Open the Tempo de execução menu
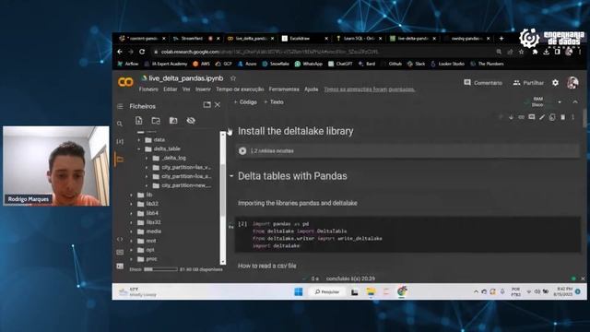The height and width of the screenshot is (332, 590). [x=240, y=89]
